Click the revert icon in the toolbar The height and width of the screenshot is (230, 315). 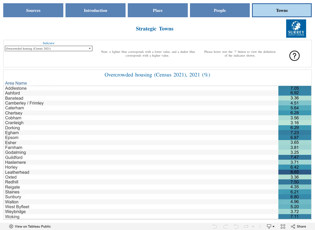[236, 226]
